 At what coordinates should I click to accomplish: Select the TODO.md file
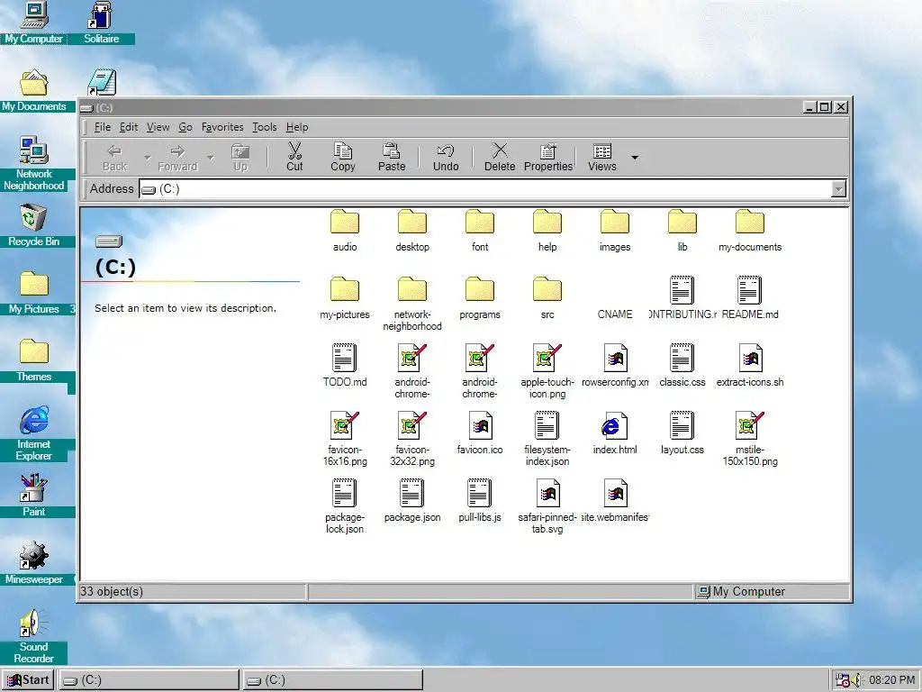pos(345,366)
